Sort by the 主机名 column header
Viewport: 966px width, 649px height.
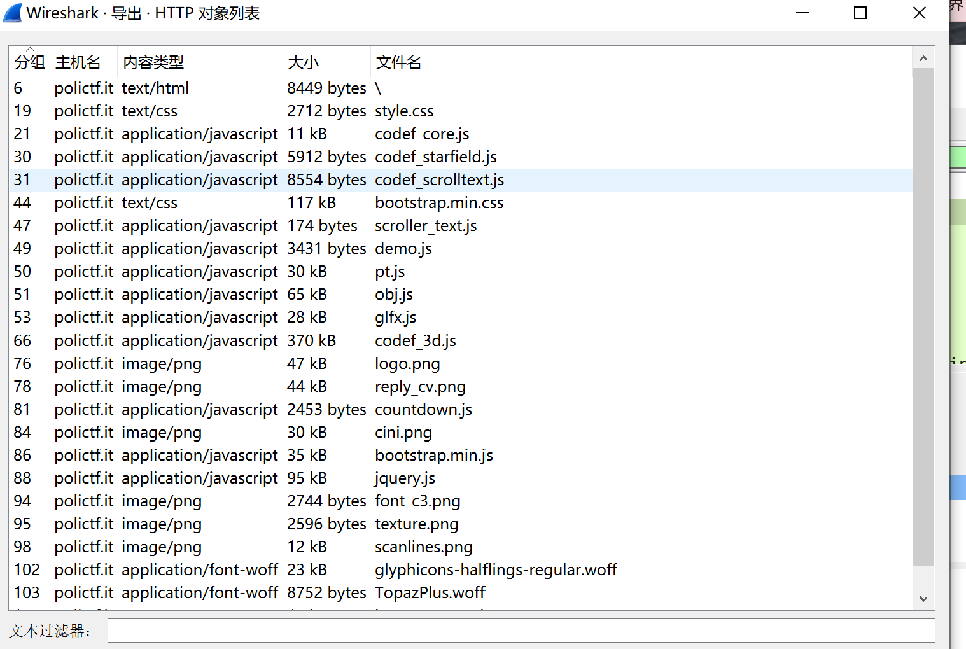click(83, 62)
